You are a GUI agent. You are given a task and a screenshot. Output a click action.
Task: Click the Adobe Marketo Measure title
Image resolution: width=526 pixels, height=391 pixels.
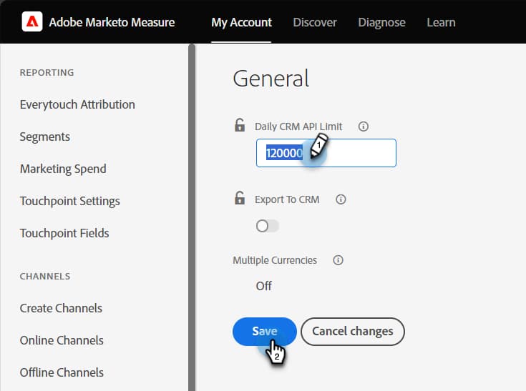tap(112, 22)
